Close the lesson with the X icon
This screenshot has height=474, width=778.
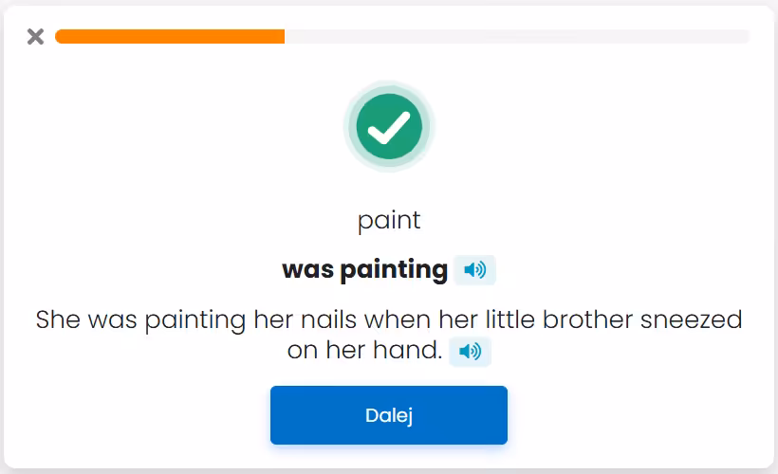(x=35, y=37)
